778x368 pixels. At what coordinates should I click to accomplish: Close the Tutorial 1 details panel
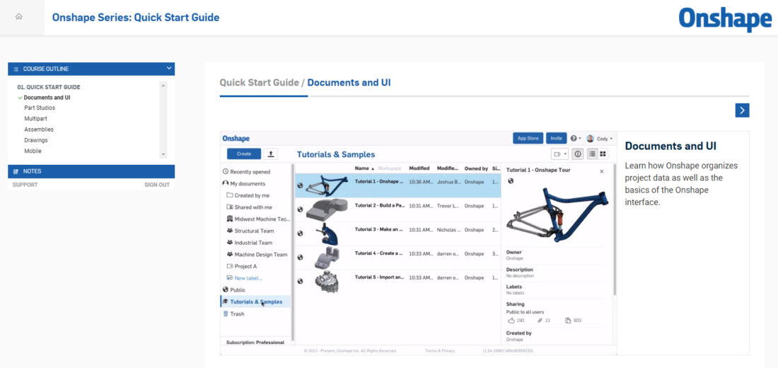click(x=602, y=171)
